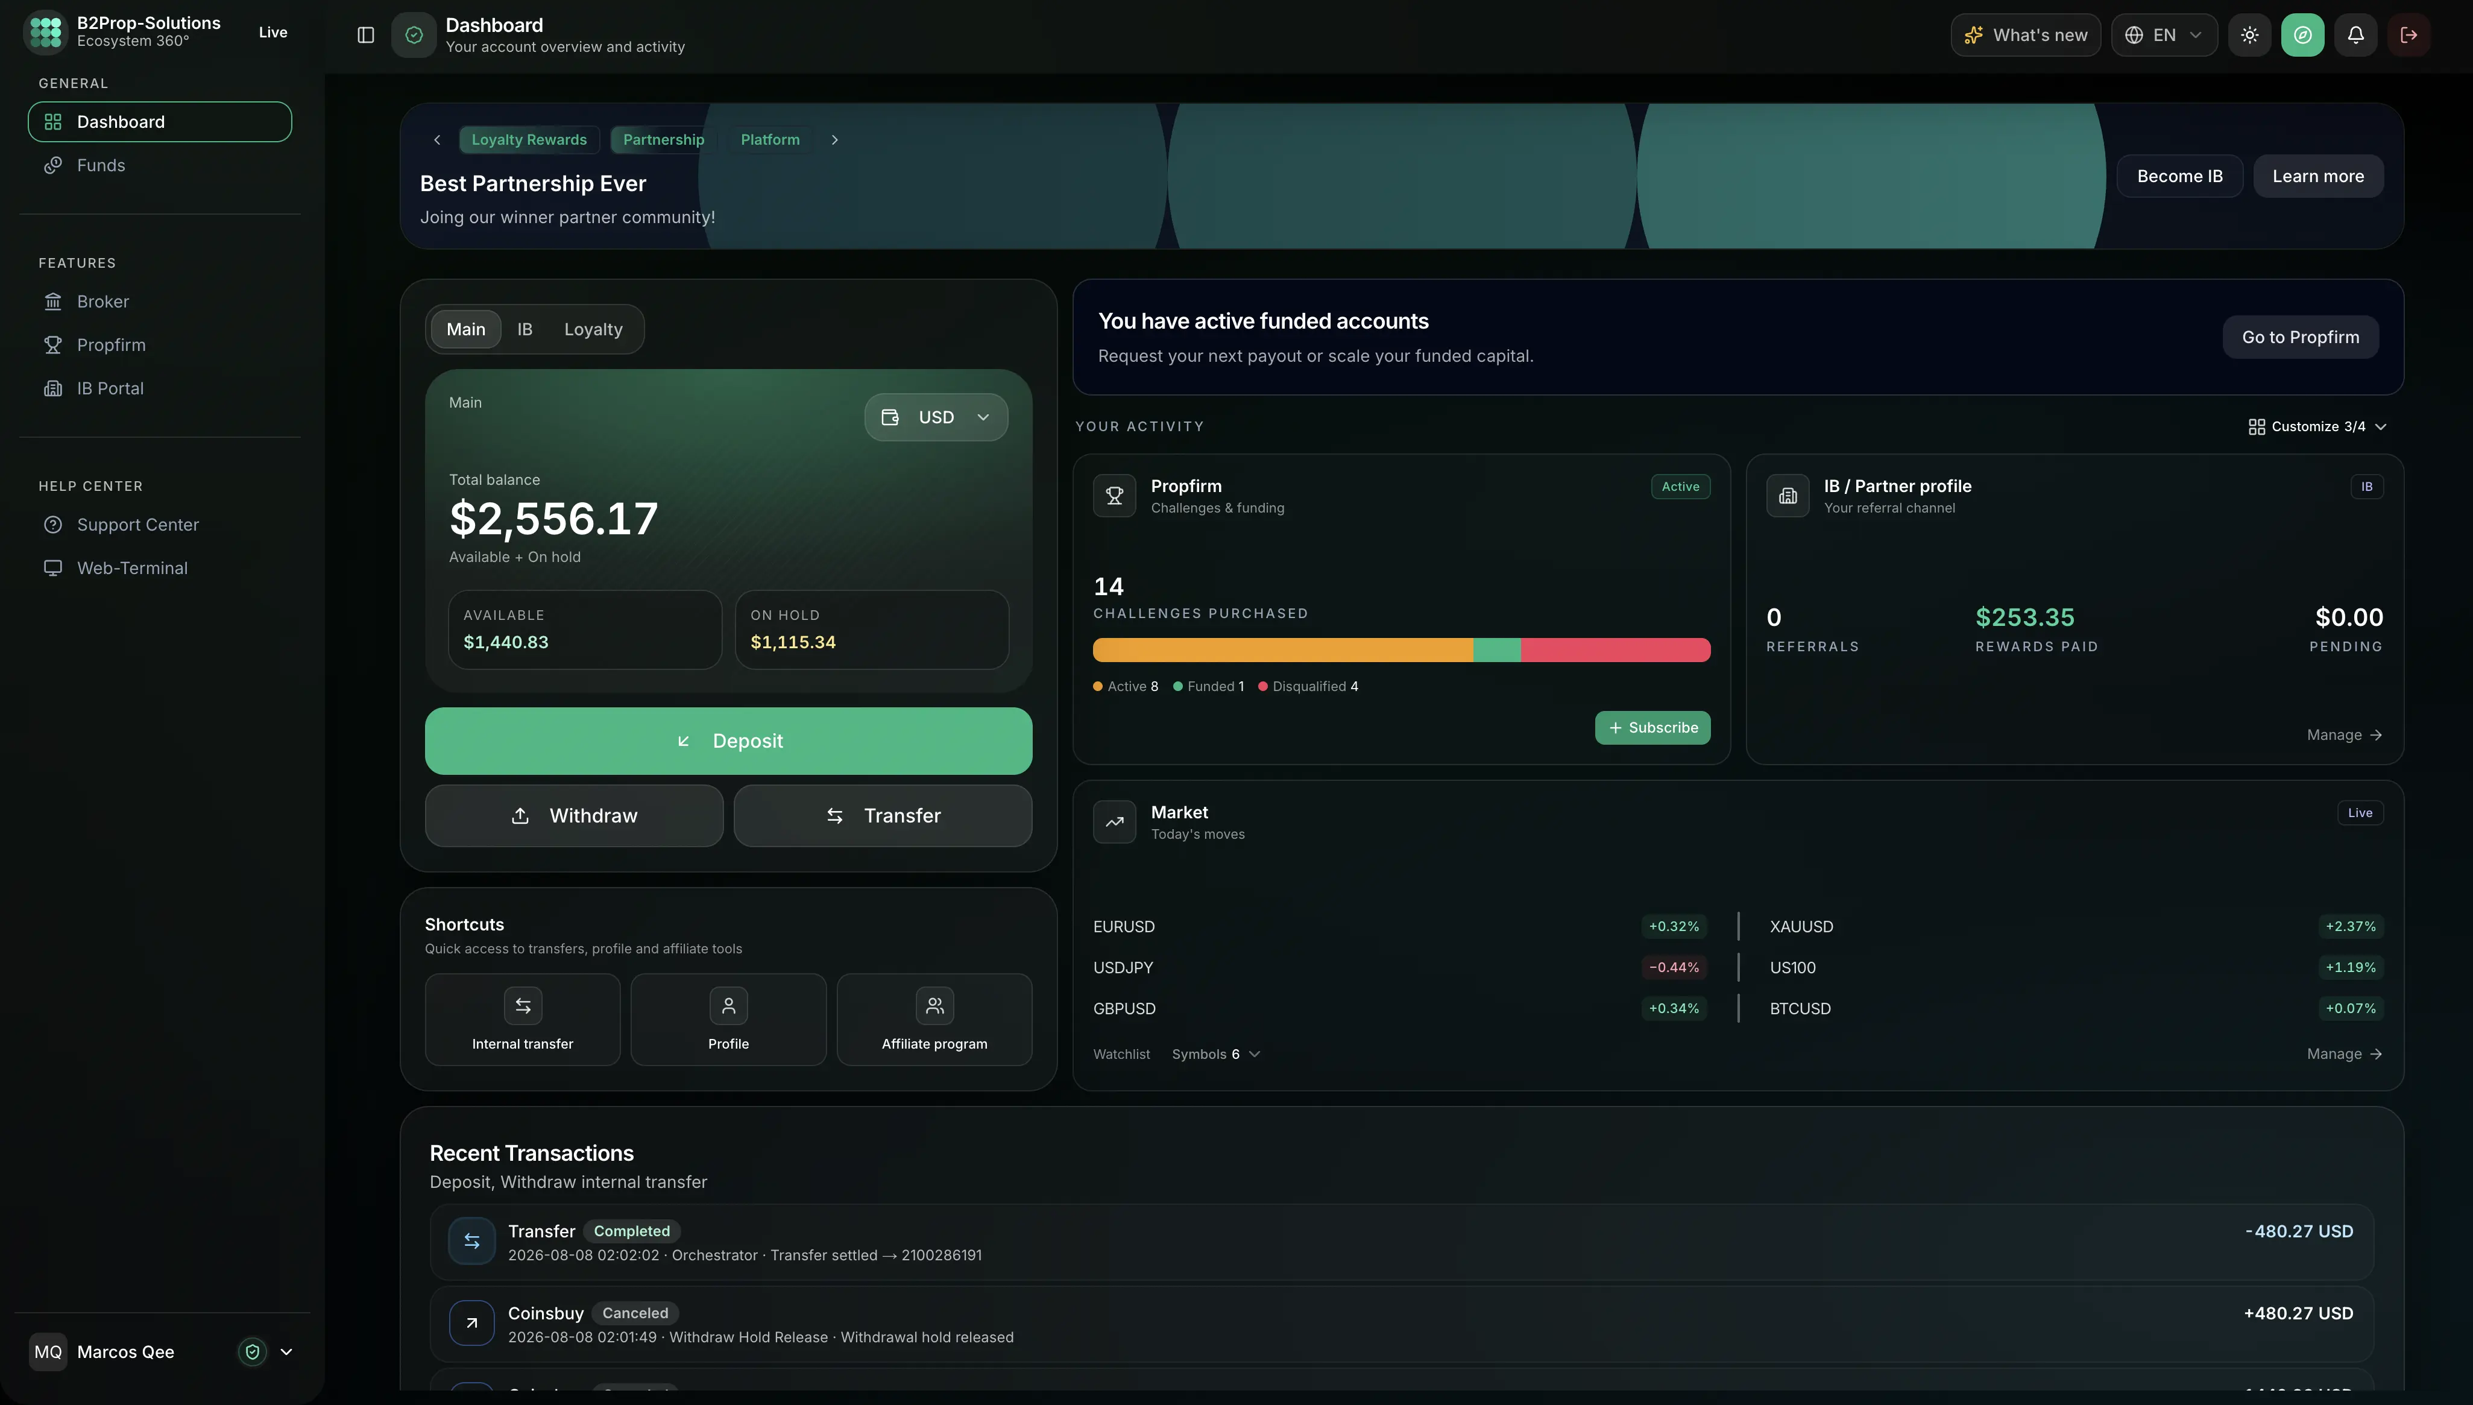Open the green compass icon button

coord(2302,35)
